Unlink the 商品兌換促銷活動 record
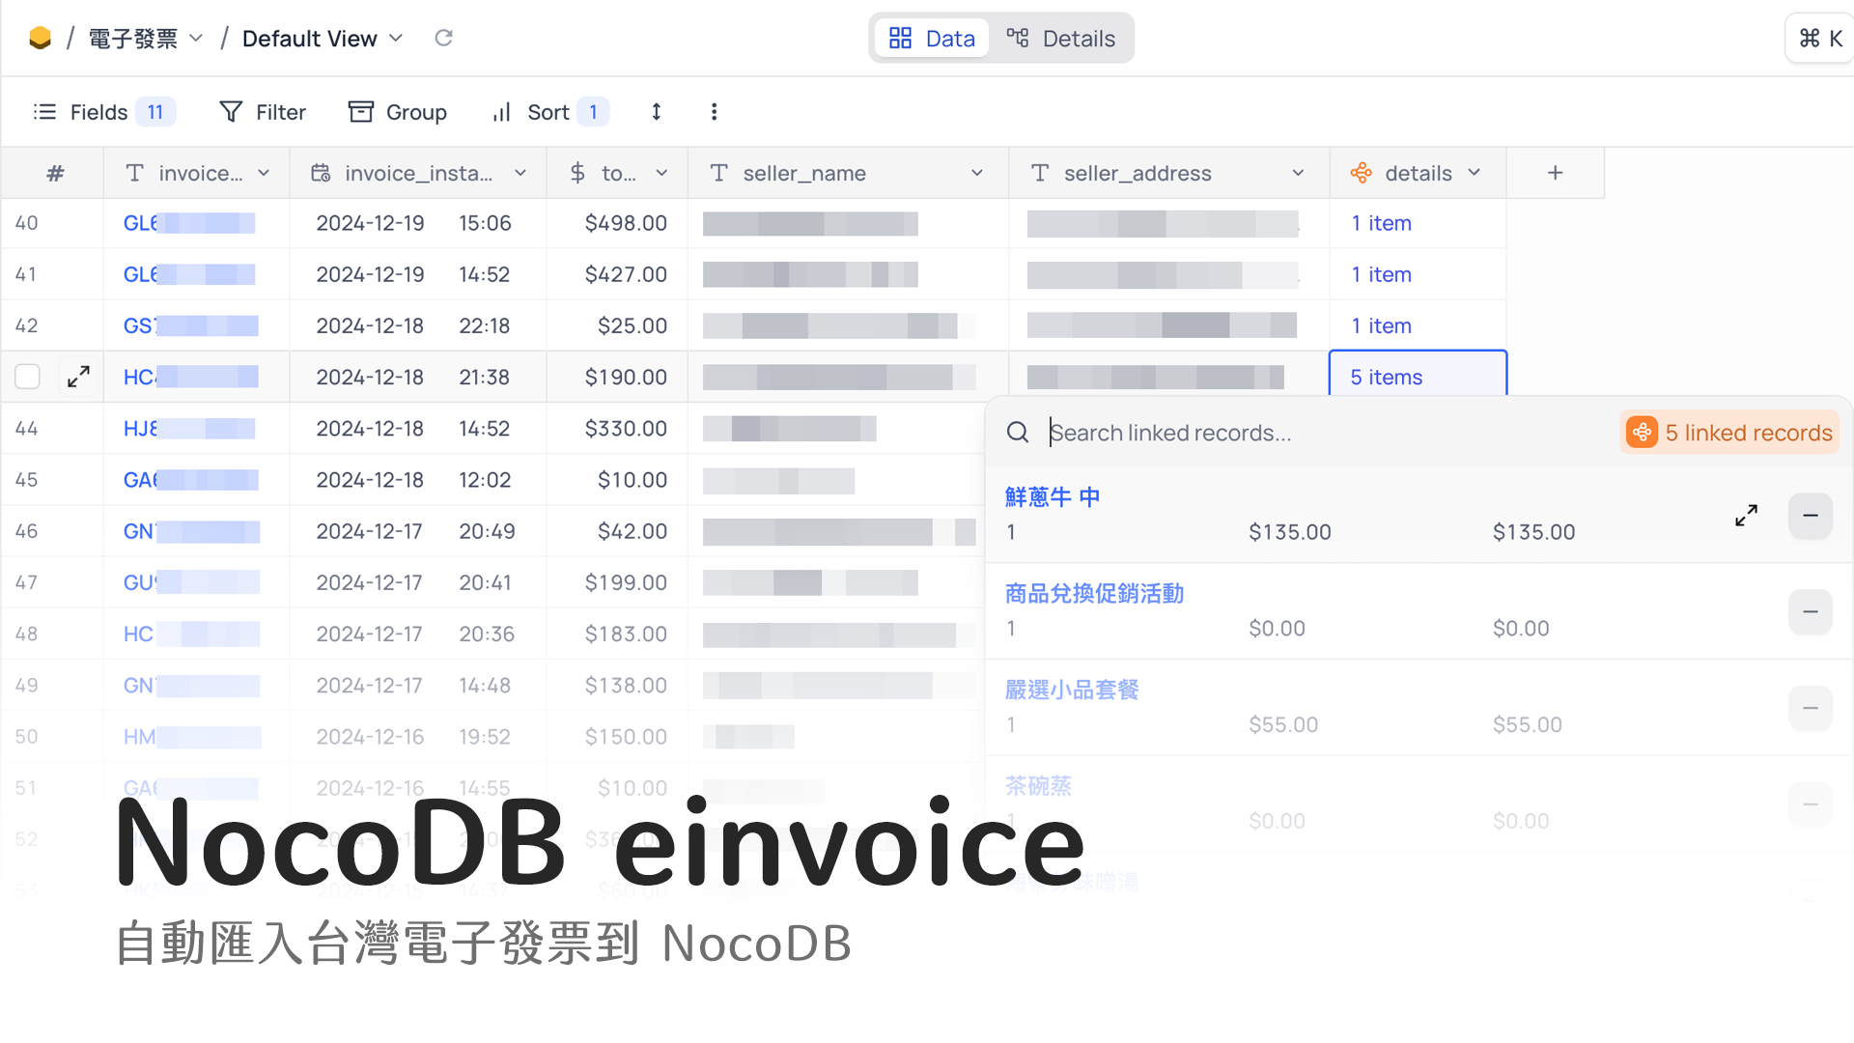 (x=1811, y=612)
